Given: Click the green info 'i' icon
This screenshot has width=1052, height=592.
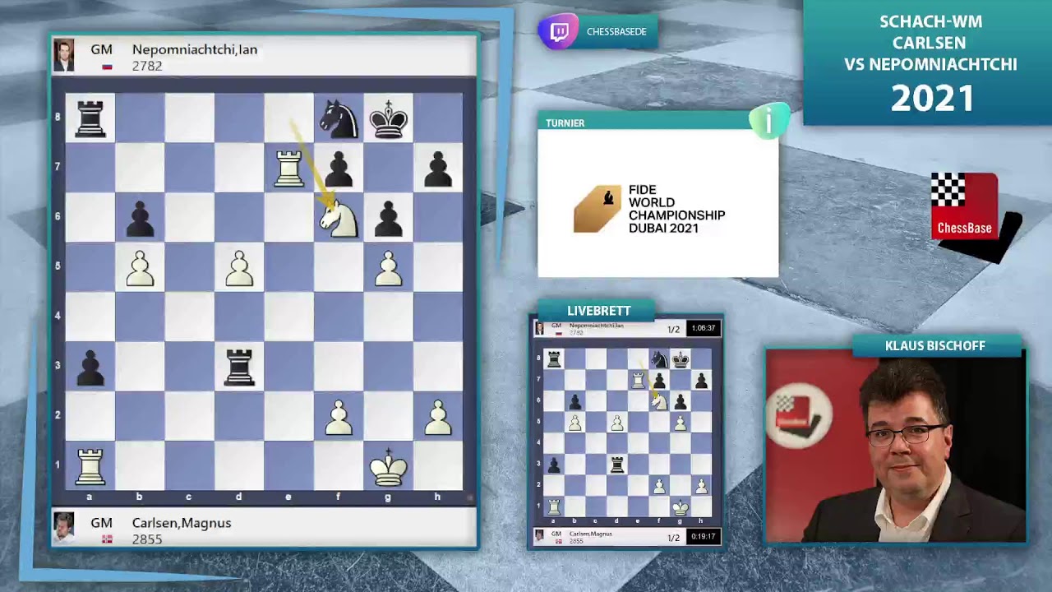Looking at the screenshot, I should pyautogui.click(x=769, y=123).
